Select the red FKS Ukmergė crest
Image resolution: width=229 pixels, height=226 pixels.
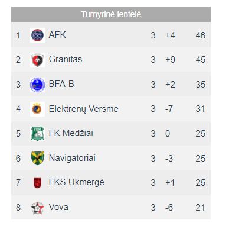point(37,183)
